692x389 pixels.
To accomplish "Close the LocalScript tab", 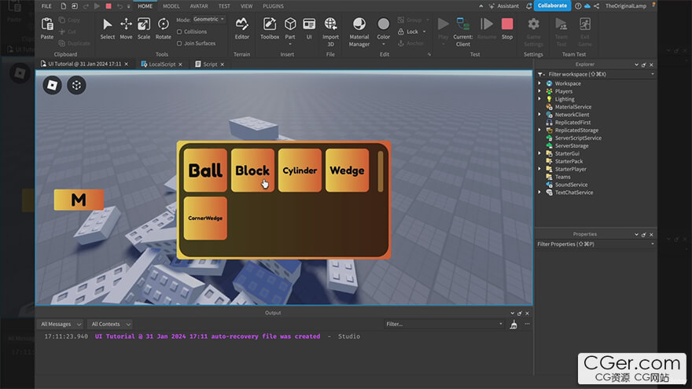I will pos(181,64).
